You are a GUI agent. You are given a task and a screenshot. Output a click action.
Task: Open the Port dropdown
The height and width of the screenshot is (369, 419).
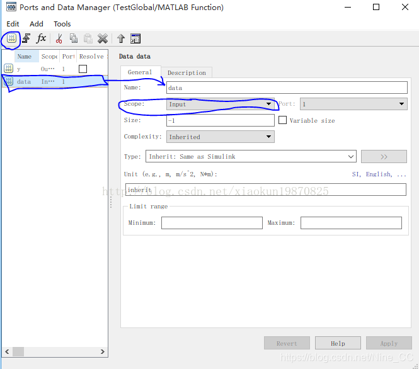(353, 104)
